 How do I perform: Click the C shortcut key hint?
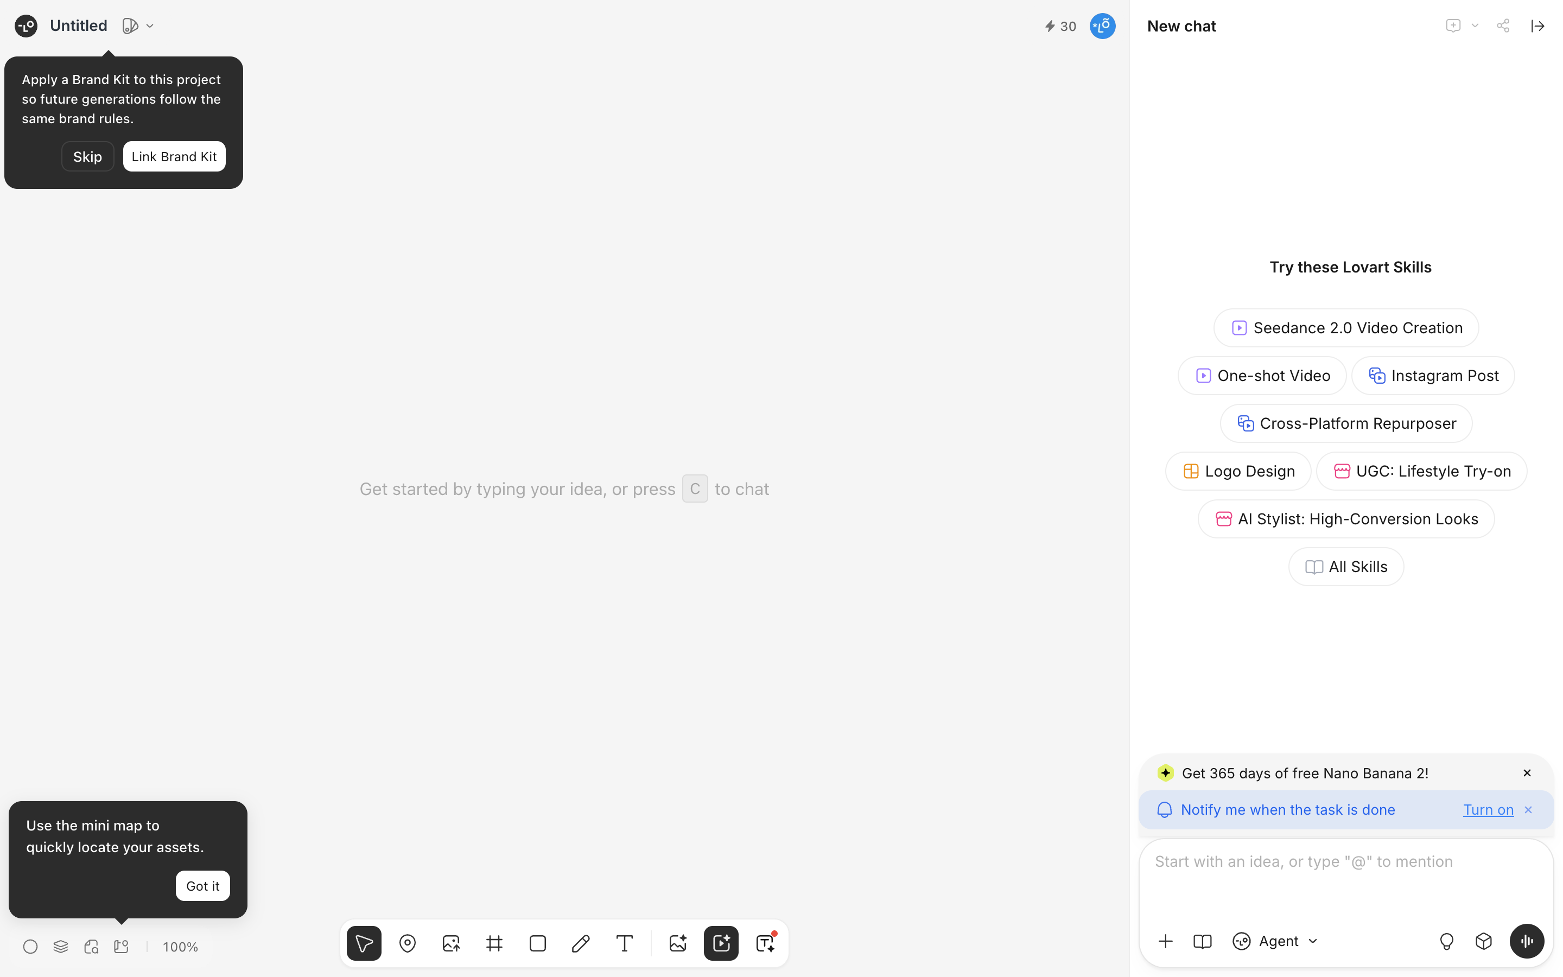click(x=695, y=488)
